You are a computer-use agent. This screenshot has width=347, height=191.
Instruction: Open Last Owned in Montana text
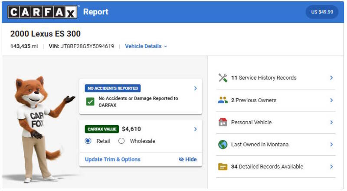click(260, 144)
